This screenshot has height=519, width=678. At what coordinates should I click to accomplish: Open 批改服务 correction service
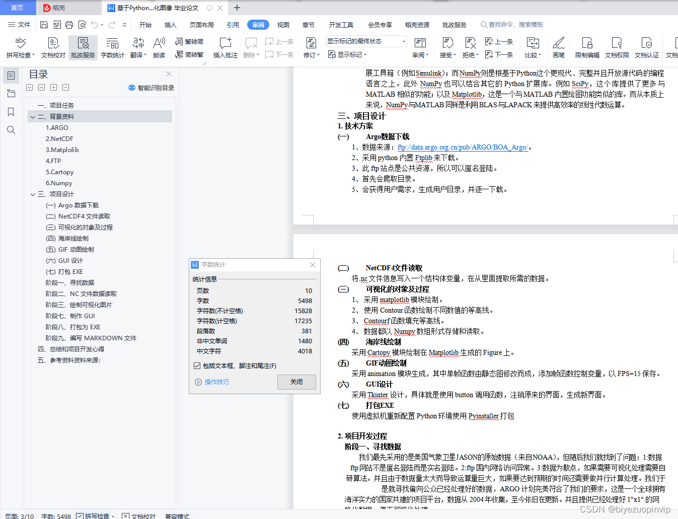(83, 48)
